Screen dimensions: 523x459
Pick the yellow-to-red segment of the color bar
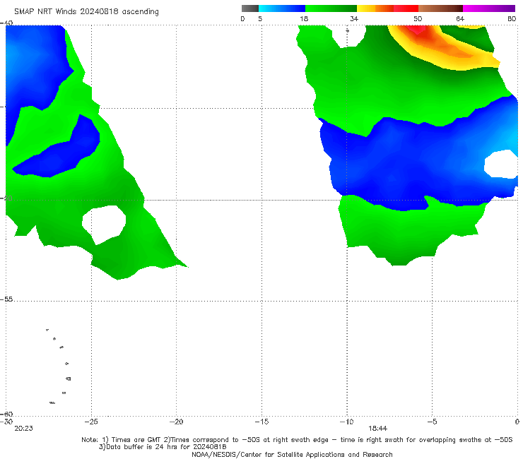[387, 8]
